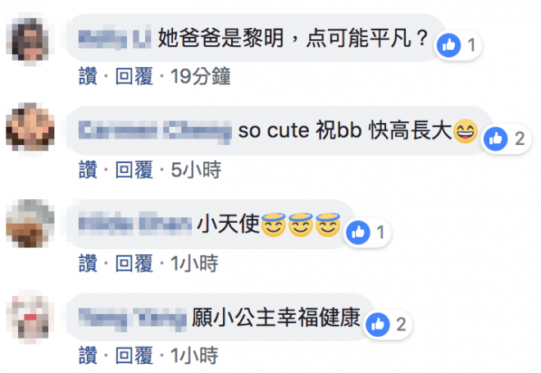
Task: Open first commenter's profile avatar
Action: (30, 39)
